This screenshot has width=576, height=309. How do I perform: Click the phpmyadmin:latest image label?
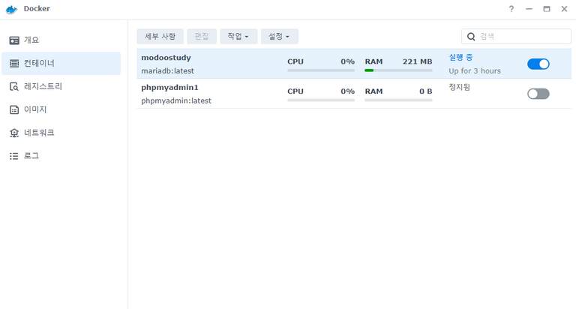pos(176,100)
